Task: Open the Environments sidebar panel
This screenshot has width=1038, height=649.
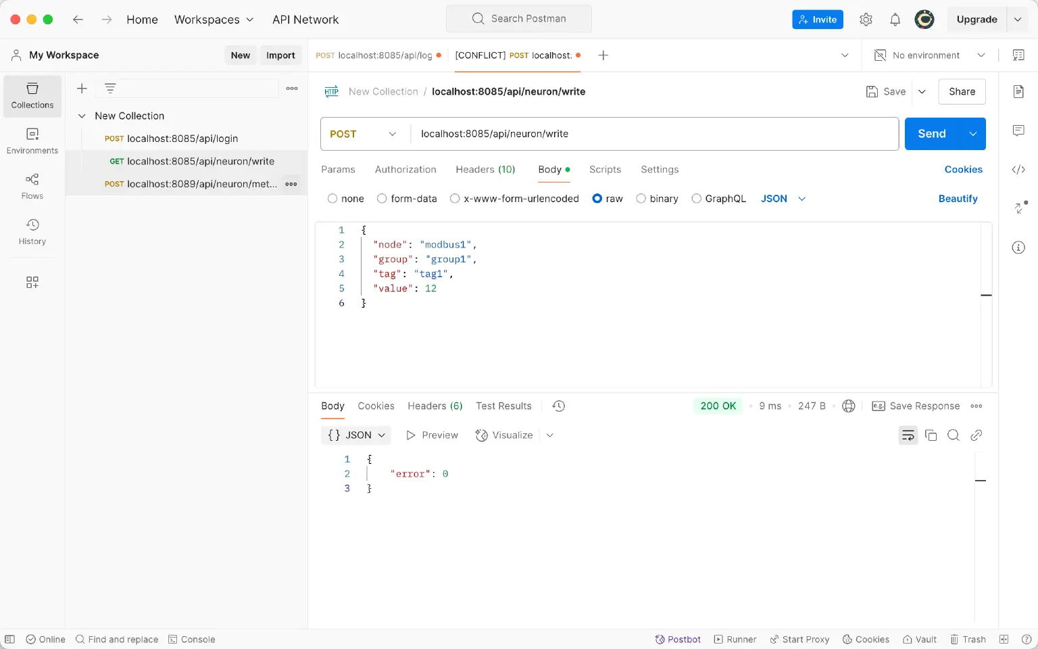Action: [x=32, y=141]
